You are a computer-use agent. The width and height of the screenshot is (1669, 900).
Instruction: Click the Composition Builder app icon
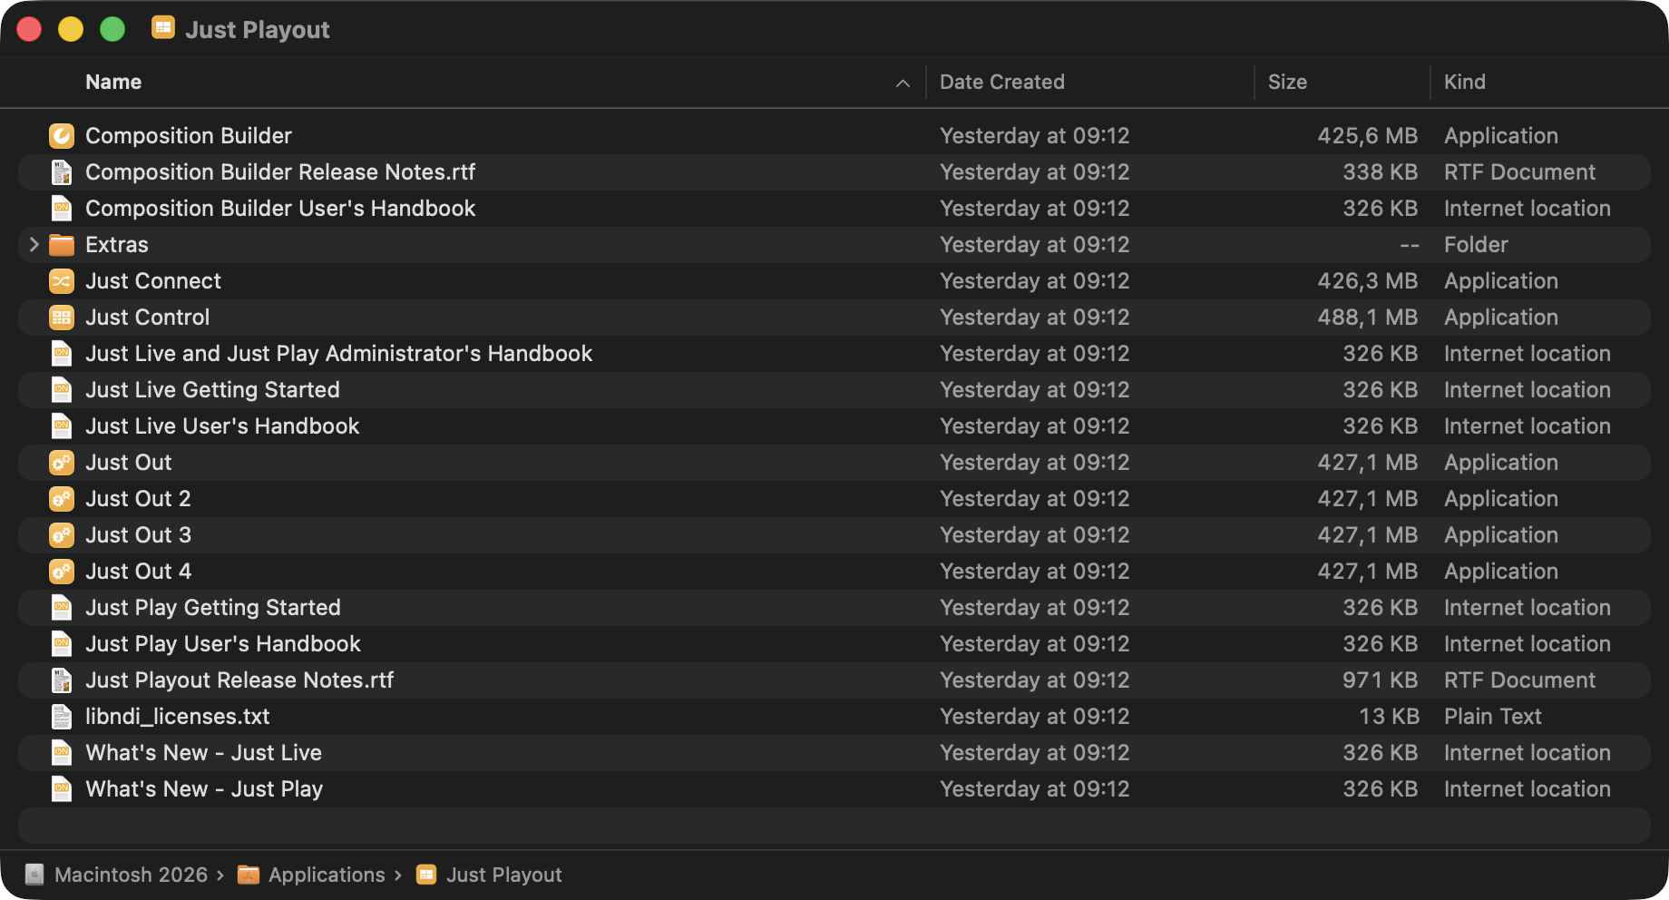[x=61, y=136]
